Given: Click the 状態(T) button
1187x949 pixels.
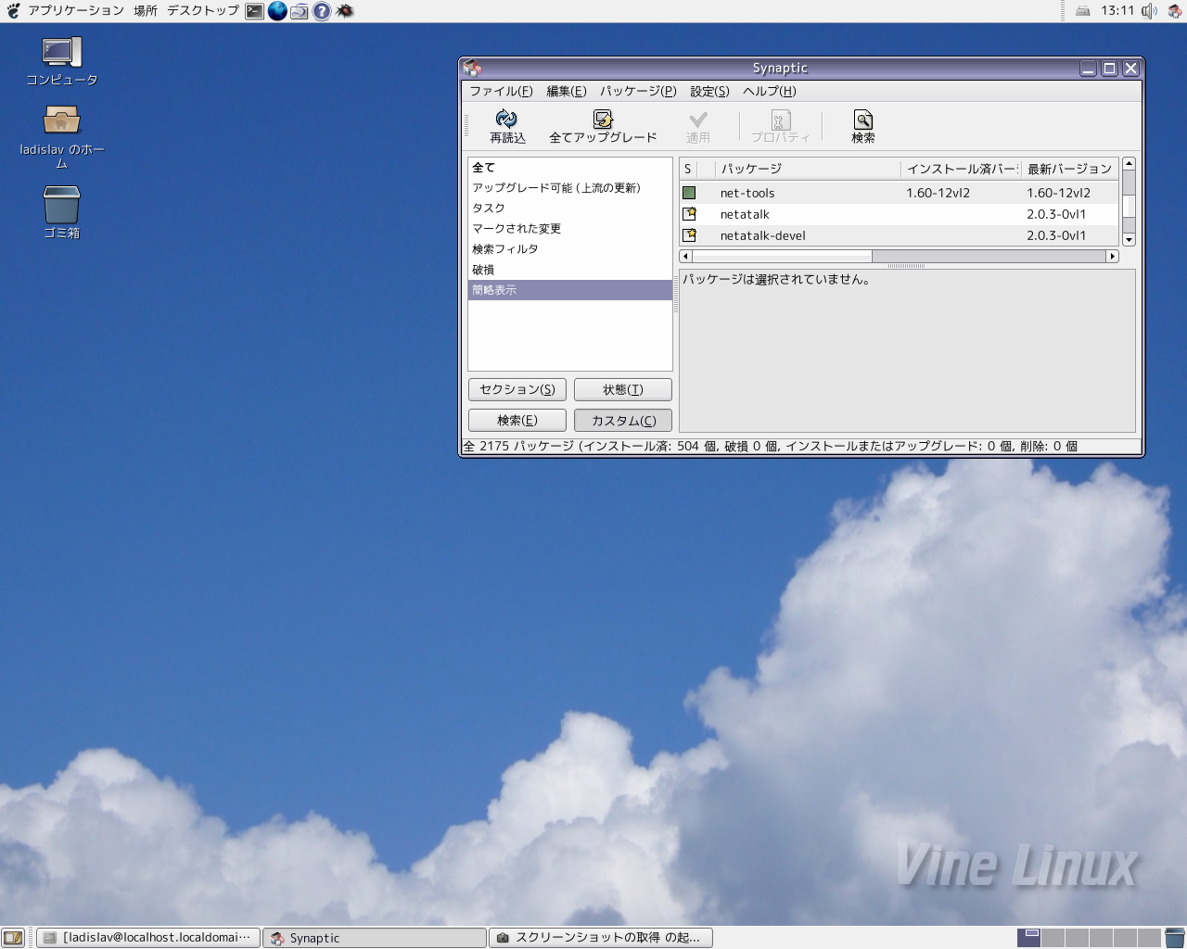Looking at the screenshot, I should pyautogui.click(x=623, y=389).
